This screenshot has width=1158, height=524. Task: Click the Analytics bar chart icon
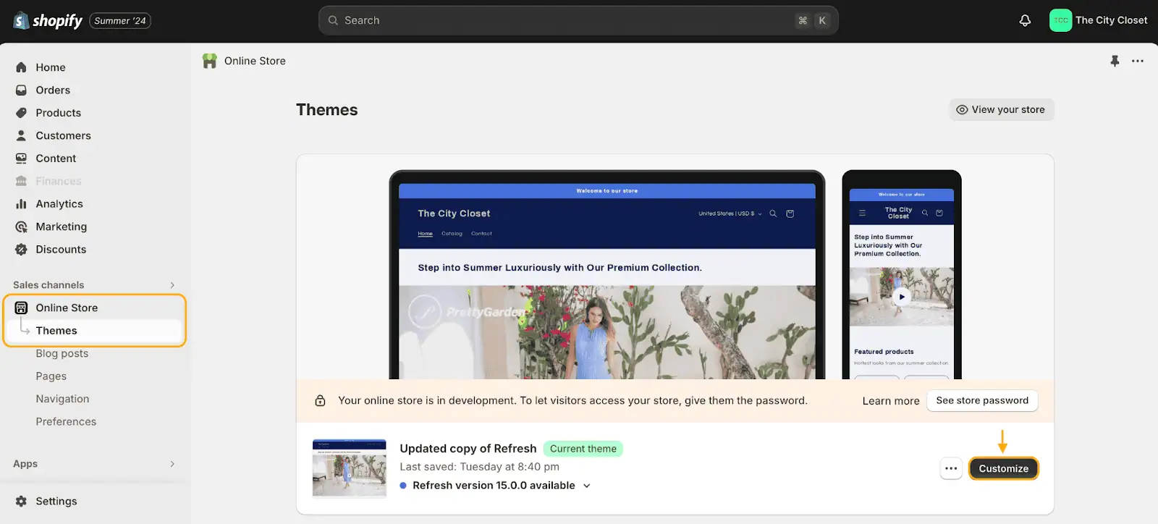coord(21,204)
